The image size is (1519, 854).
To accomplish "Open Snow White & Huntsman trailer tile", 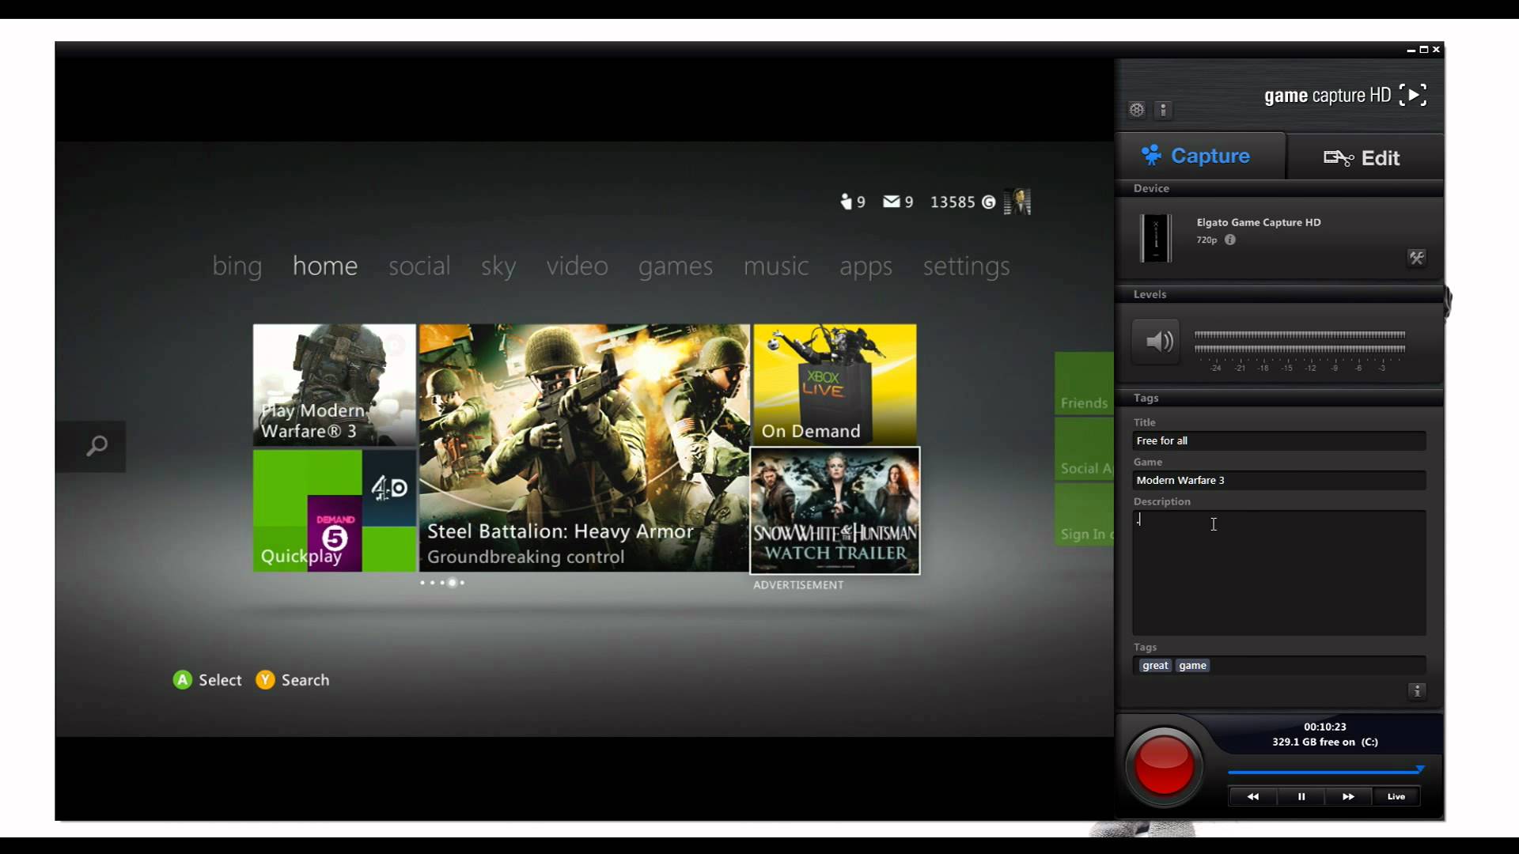I will point(835,511).
